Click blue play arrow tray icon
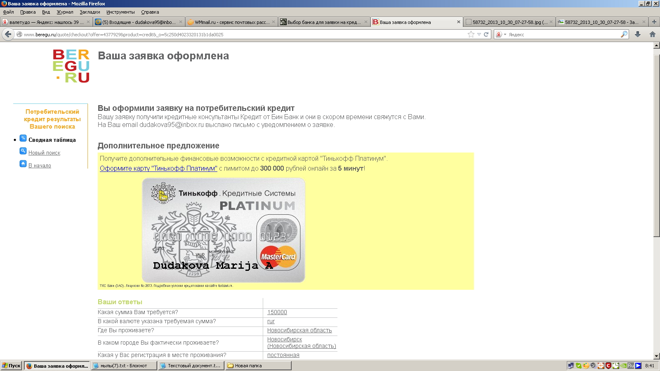This screenshot has width=660, height=371. point(638,366)
